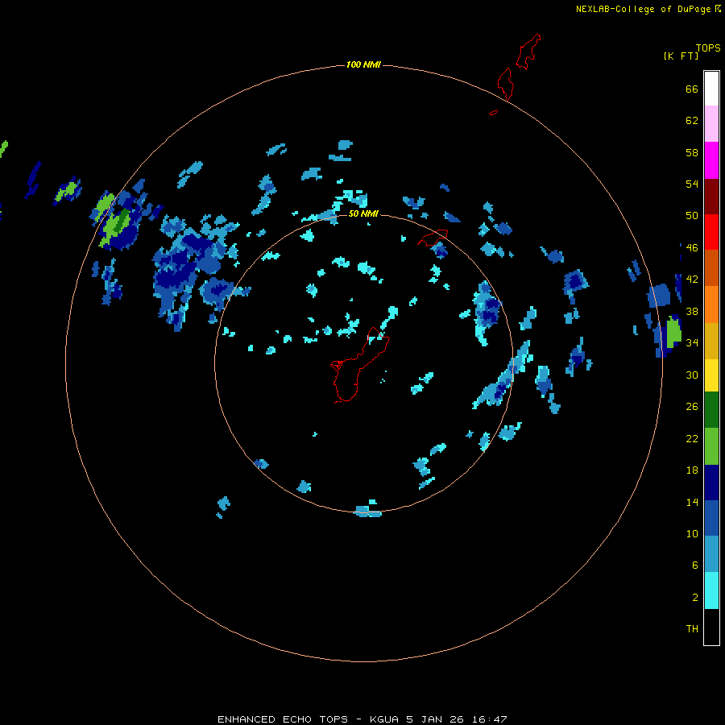725x725 pixels.
Task: Select the light green 26 kft swatch
Action: (x=711, y=446)
